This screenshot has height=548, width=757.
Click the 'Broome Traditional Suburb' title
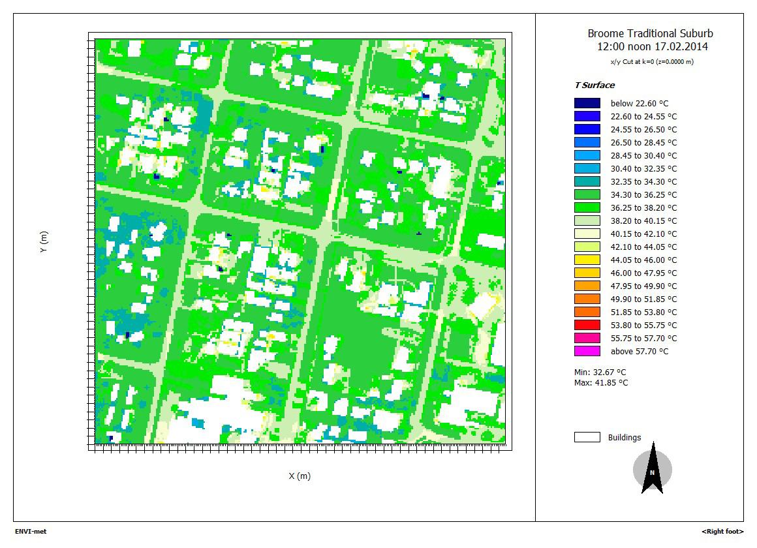coord(651,33)
